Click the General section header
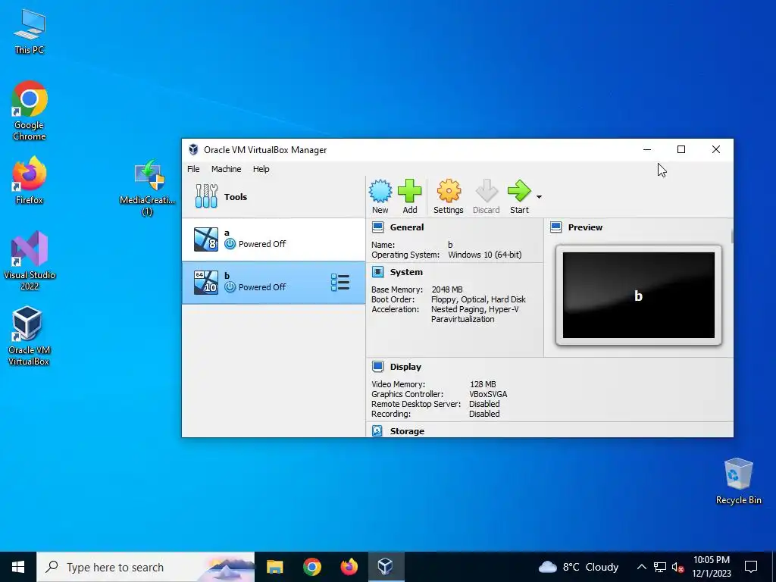776x582 pixels. 407,227
